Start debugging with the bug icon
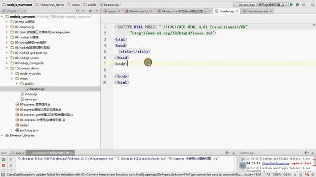The image size is (316, 177). 297,4
